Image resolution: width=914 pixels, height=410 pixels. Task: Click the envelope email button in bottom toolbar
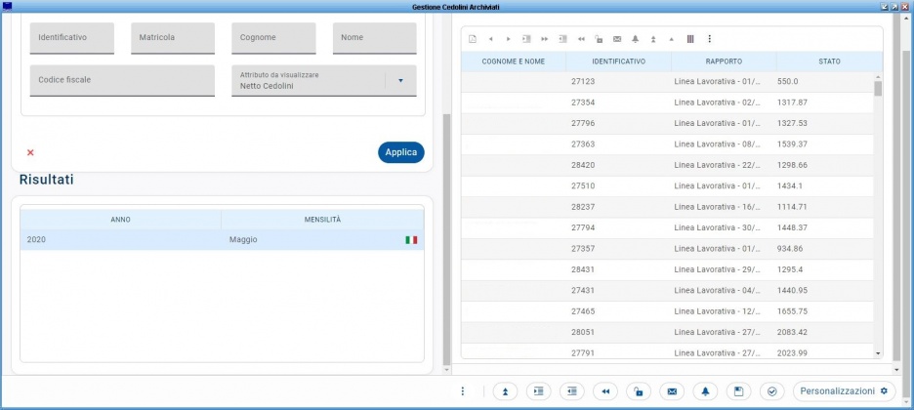click(671, 391)
